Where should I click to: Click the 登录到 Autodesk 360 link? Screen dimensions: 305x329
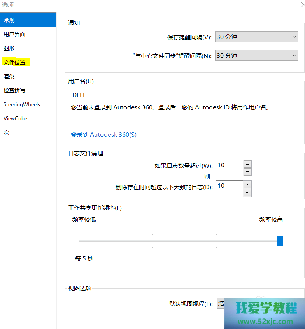click(103, 135)
